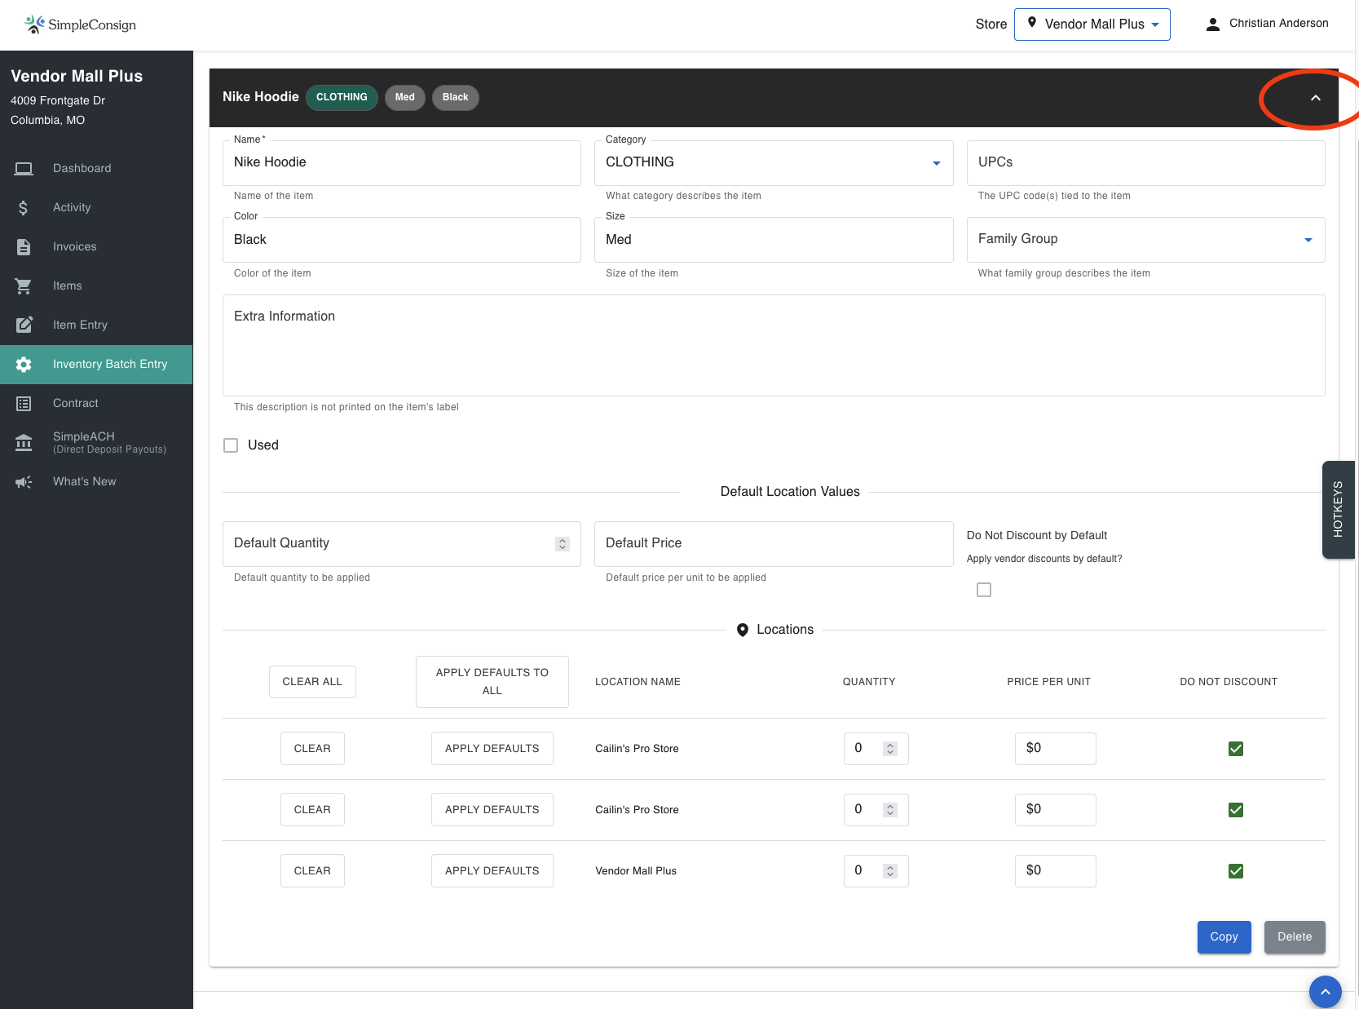
Task: Click the Default Price field
Action: click(774, 544)
